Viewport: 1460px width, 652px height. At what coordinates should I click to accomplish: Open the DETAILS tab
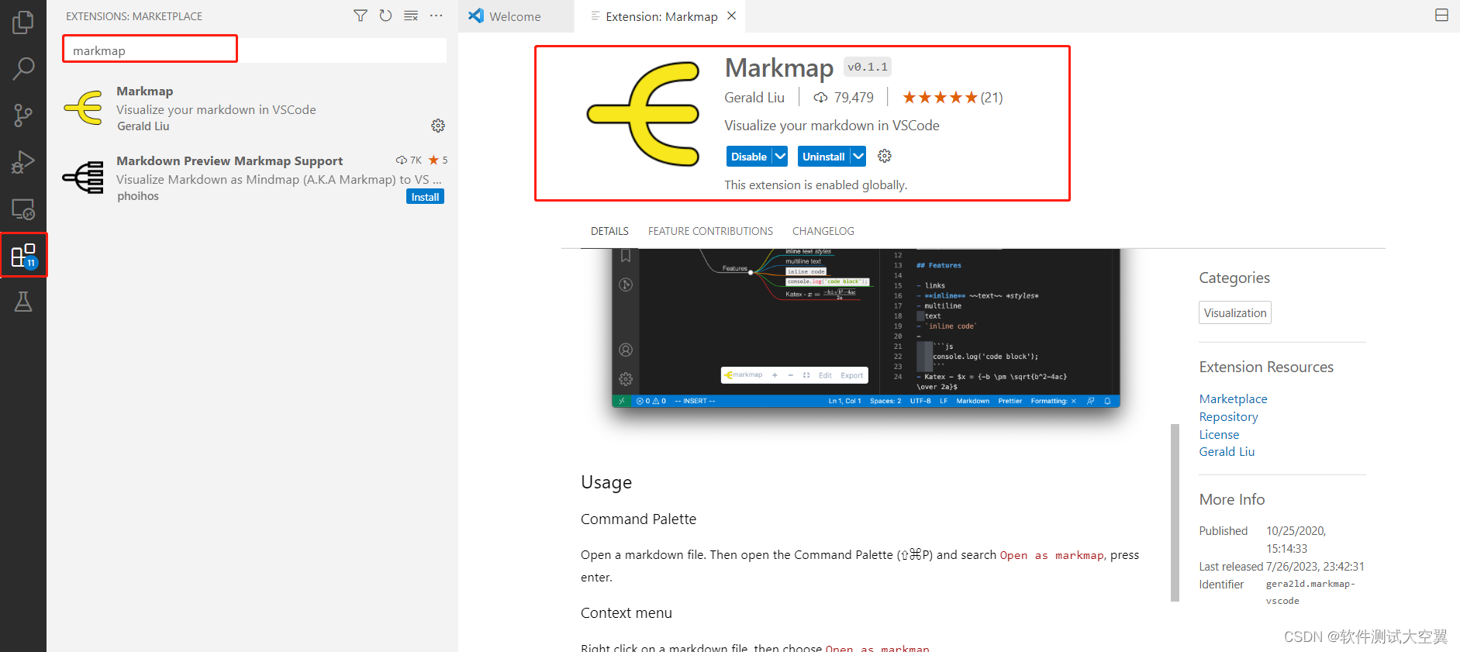pos(609,231)
